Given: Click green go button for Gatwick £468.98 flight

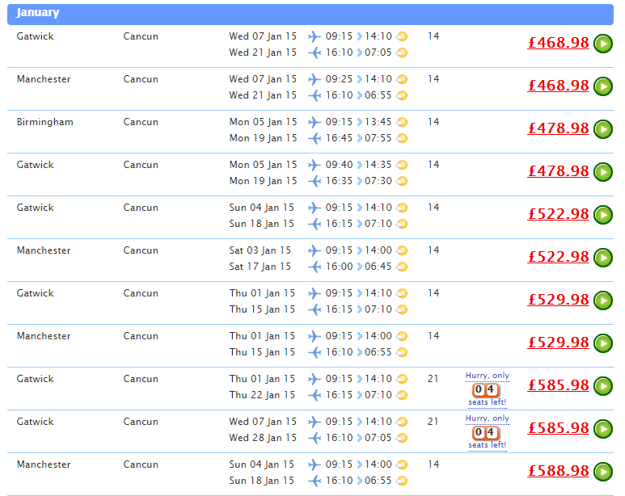Looking at the screenshot, I should (603, 44).
